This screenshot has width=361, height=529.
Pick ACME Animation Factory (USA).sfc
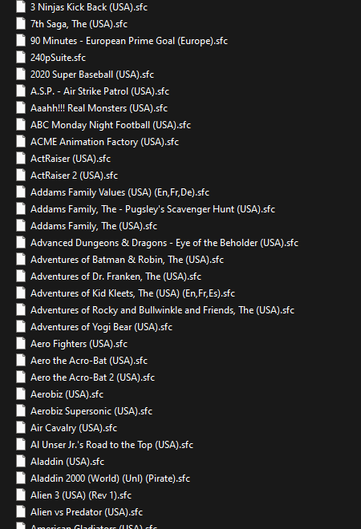coord(104,142)
